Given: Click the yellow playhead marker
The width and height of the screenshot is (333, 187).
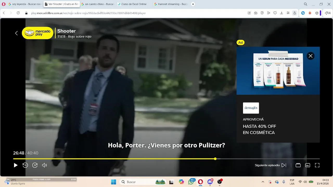Looking at the screenshot, I should click(215, 159).
